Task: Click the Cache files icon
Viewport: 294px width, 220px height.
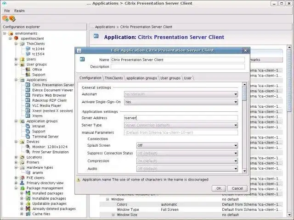Action: [x=28, y=214]
